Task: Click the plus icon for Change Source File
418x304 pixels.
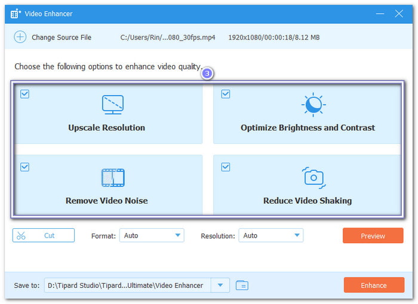Action: click(x=20, y=37)
